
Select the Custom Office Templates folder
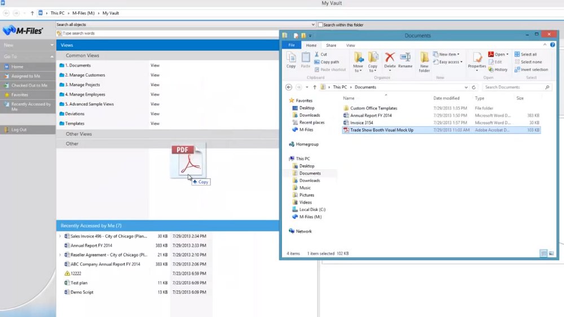pos(374,108)
